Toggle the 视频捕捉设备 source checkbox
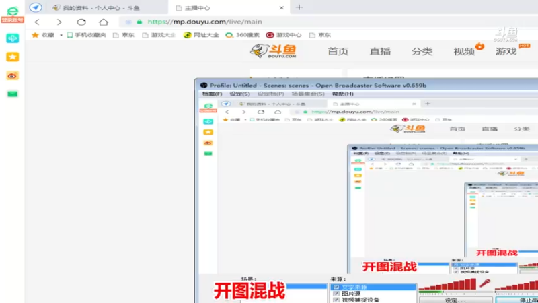 [336, 300]
